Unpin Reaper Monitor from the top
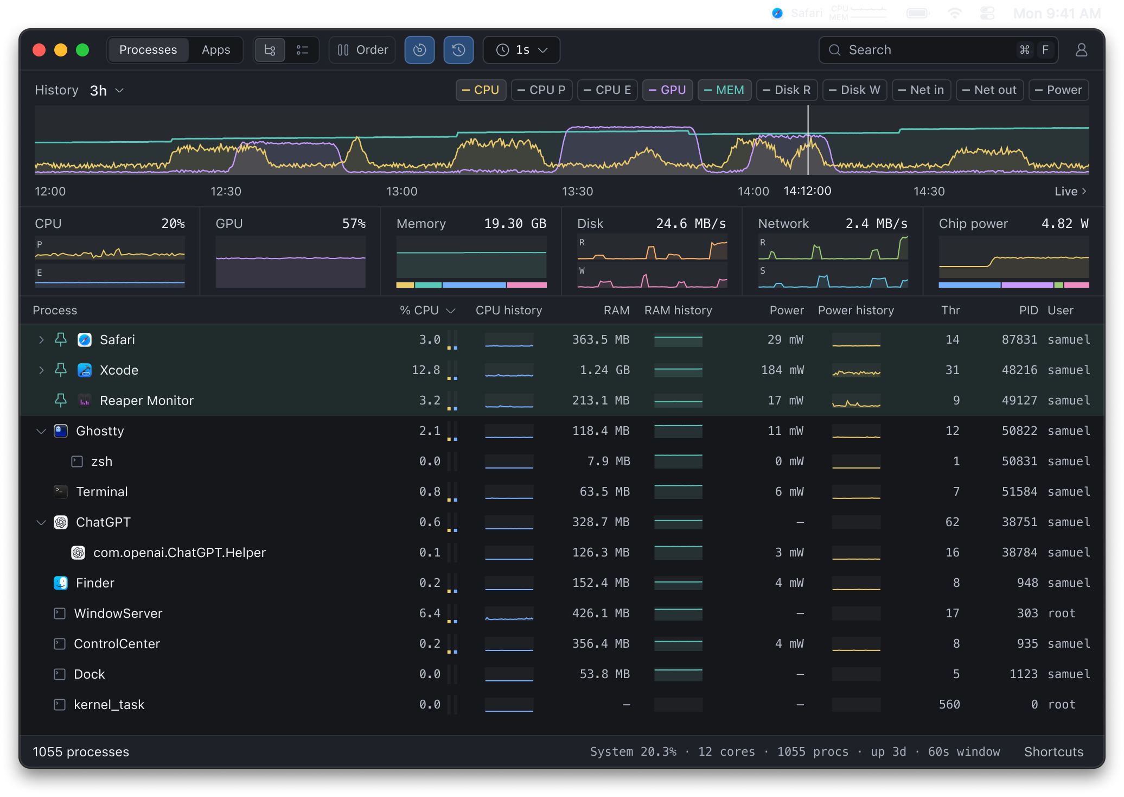The width and height of the screenshot is (1124, 797). (61, 401)
